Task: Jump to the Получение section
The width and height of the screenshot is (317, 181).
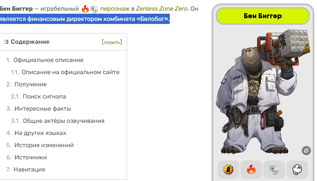Action: tap(30, 84)
